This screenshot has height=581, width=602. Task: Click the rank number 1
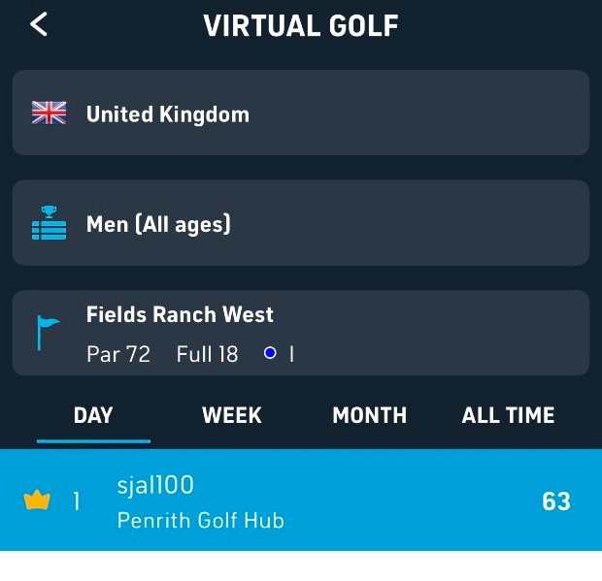[x=77, y=501]
